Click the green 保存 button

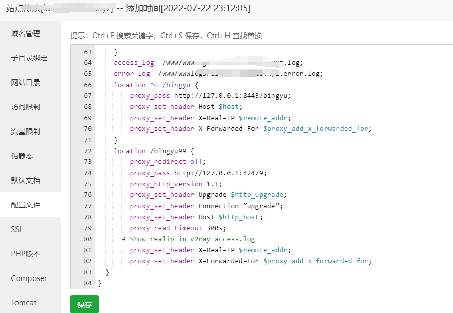coord(84,305)
